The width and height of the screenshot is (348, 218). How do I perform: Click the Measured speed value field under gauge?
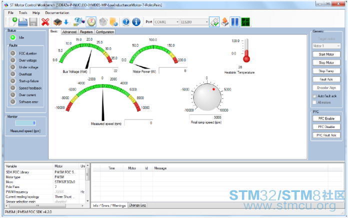[x=138, y=123]
